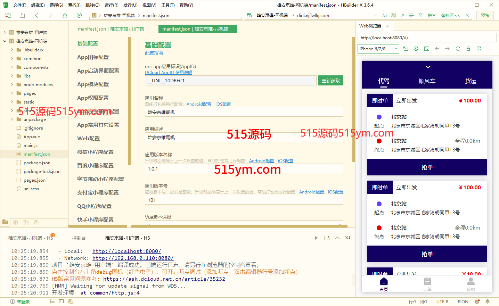Open browser settings gear icon
This screenshot has height=306, width=499.
coord(416,49)
